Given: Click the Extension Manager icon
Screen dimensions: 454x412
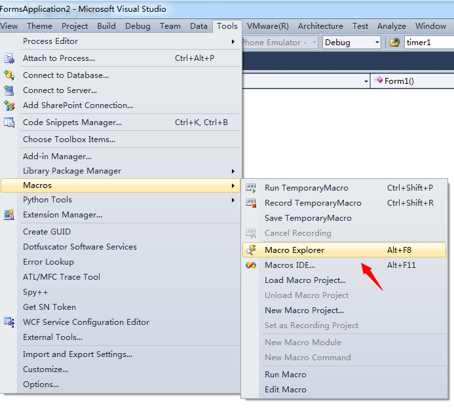Looking at the screenshot, I should (9, 215).
